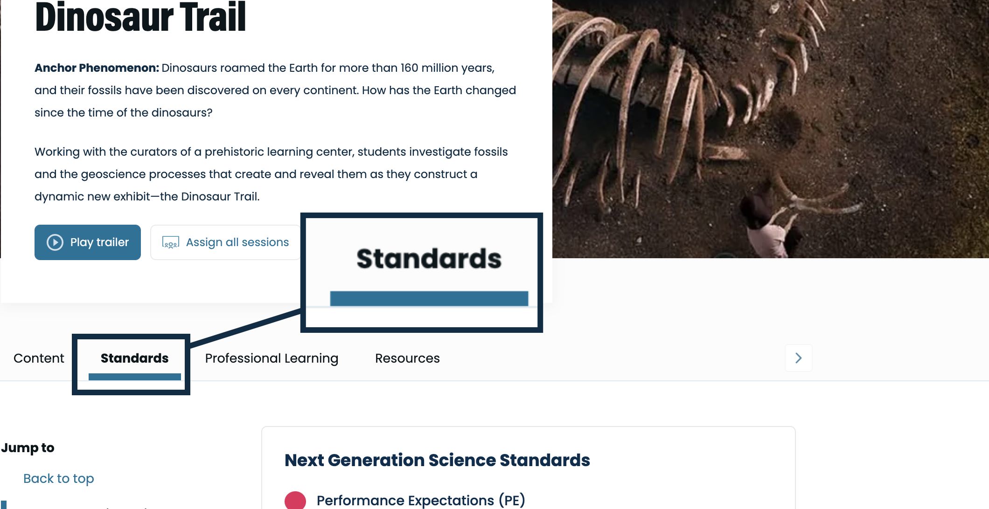Click the Performance Expectations (PE) label
The width and height of the screenshot is (989, 509).
(x=421, y=501)
